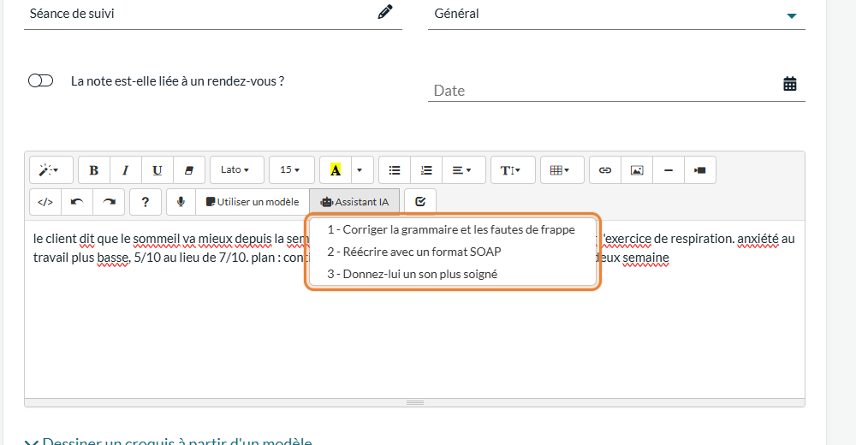
Task: Open the line height dropdown
Action: click(513, 169)
